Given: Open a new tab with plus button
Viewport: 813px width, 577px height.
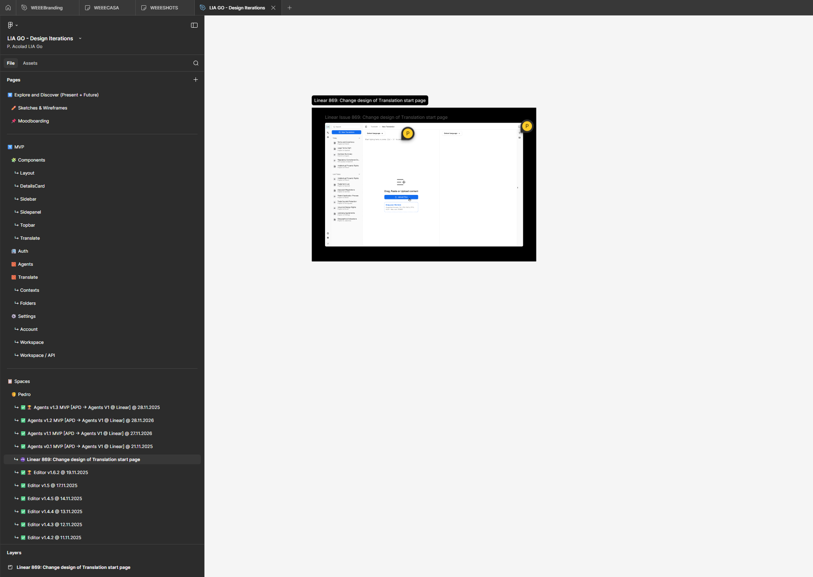Looking at the screenshot, I should [290, 8].
